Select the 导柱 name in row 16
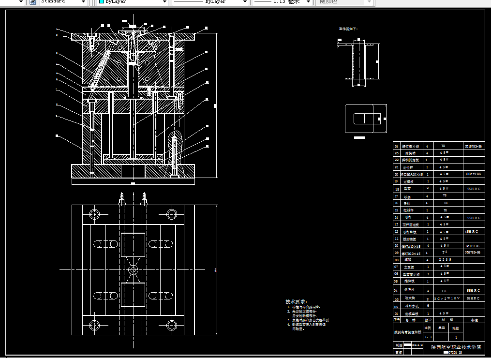The image size is (491, 358). pos(407,204)
